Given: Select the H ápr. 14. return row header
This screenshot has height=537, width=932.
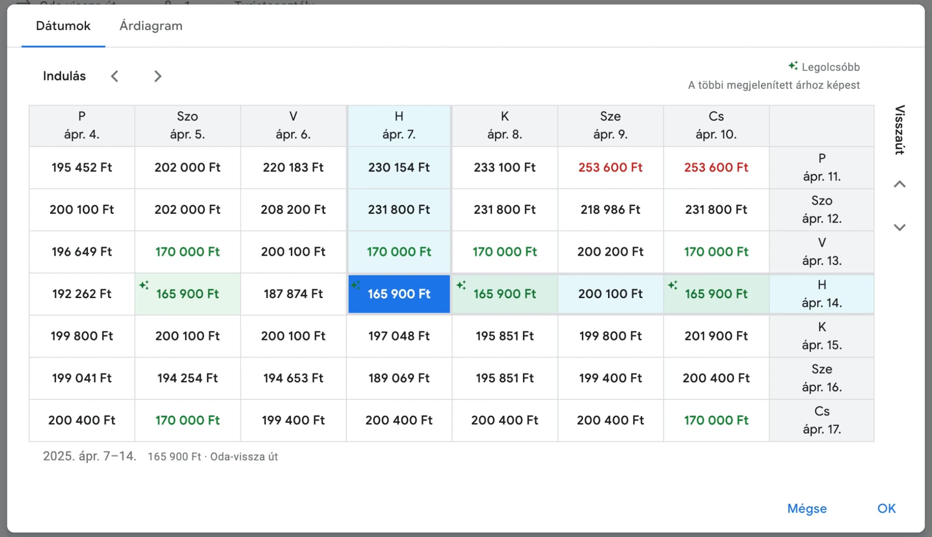Looking at the screenshot, I should [822, 294].
